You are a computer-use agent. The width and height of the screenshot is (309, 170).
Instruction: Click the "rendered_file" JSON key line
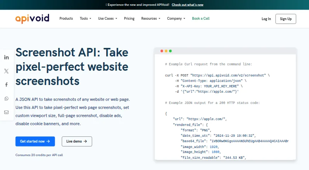(x=190, y=125)
